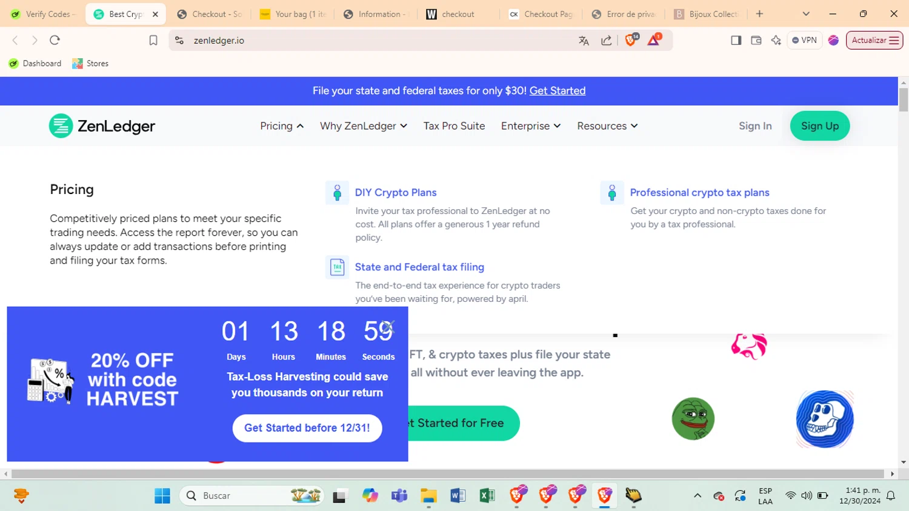The width and height of the screenshot is (909, 511).
Task: Open Brave Shields lion icon
Action: click(631, 40)
